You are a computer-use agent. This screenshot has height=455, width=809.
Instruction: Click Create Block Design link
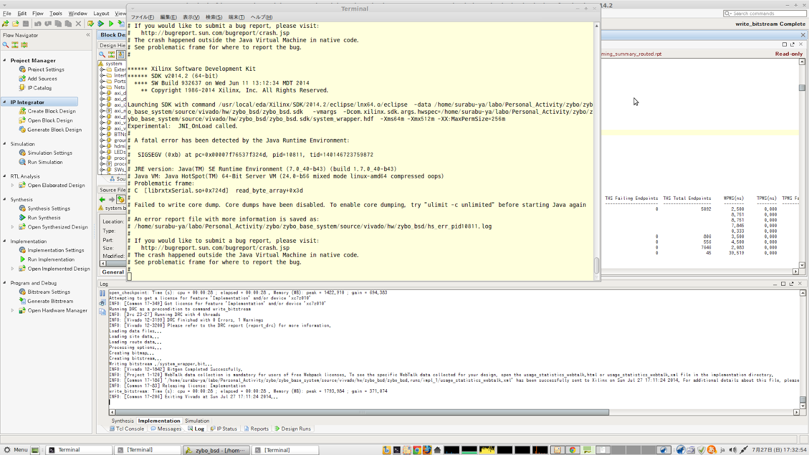[52, 111]
